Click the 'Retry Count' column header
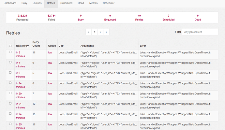 tap(36, 44)
